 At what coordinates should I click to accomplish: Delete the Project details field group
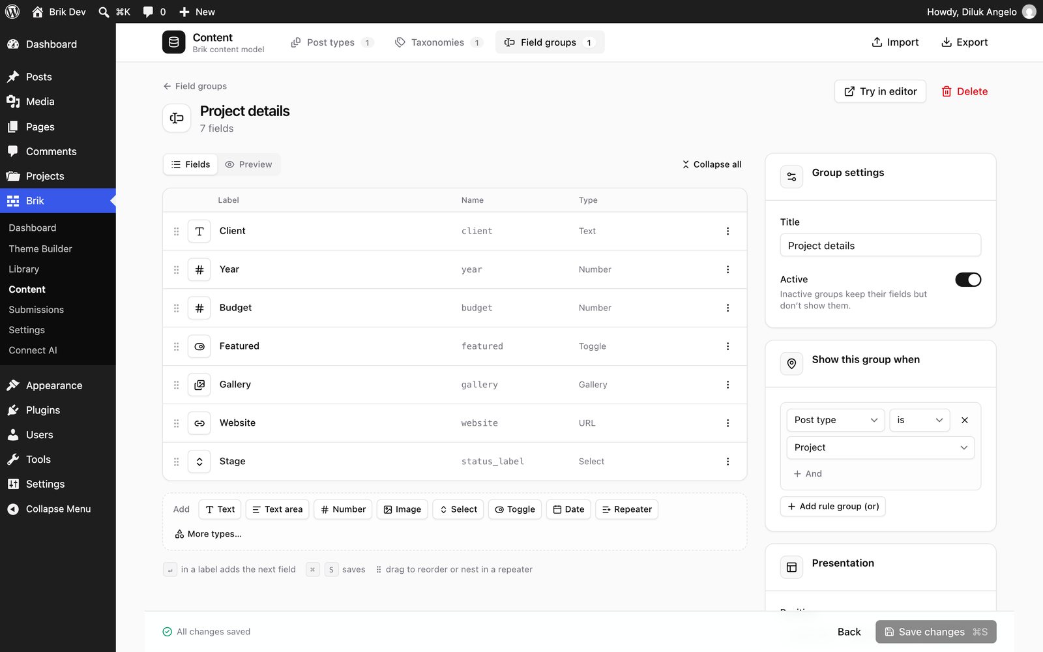tap(964, 92)
